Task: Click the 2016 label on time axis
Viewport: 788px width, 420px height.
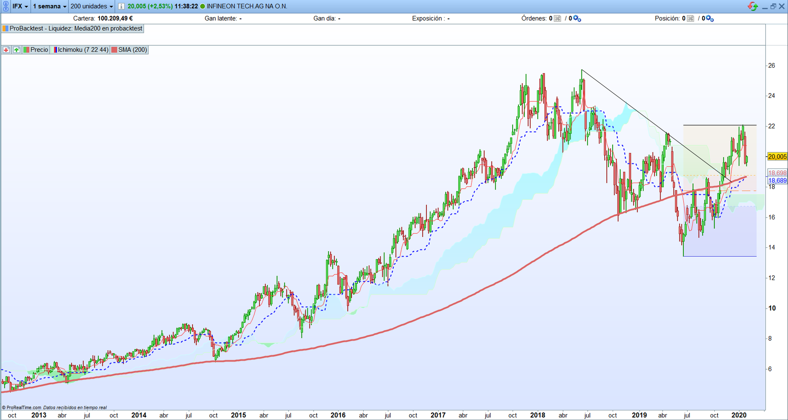Action: (x=338, y=415)
